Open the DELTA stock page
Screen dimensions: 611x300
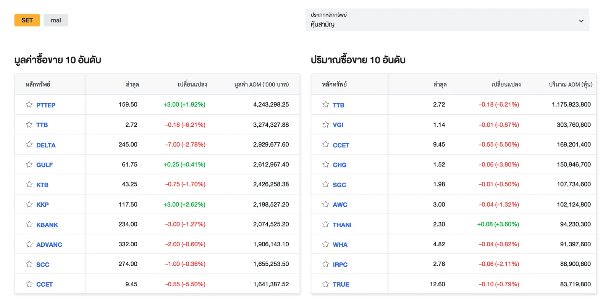[x=46, y=145]
